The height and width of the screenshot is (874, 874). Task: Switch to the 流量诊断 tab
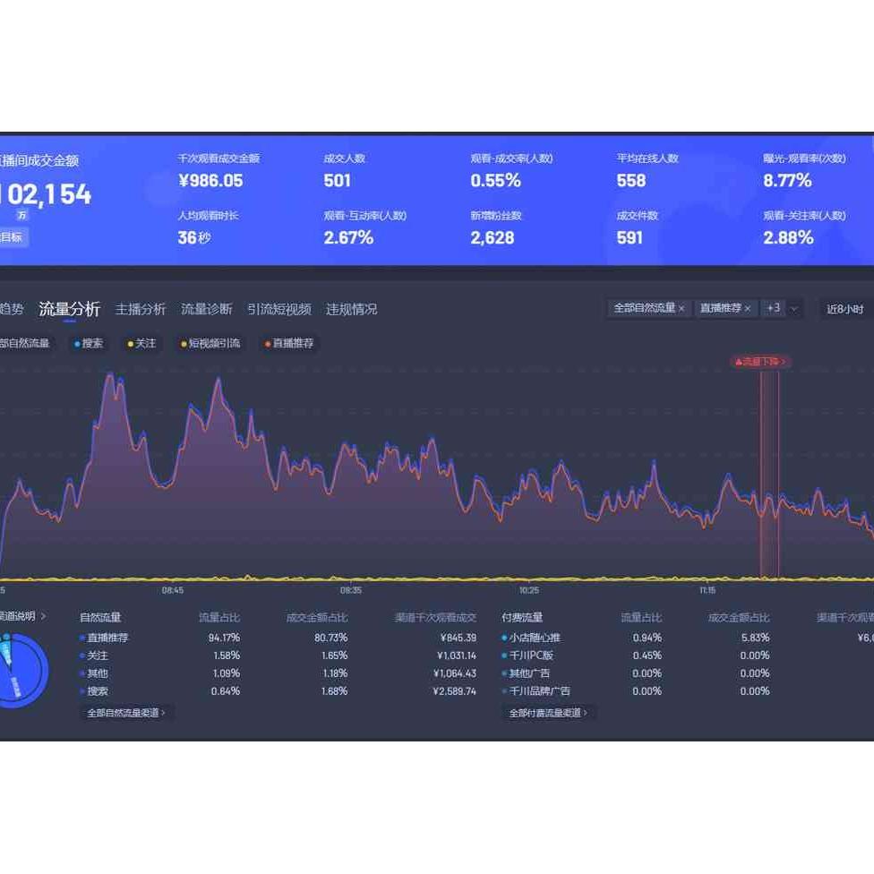click(x=207, y=309)
